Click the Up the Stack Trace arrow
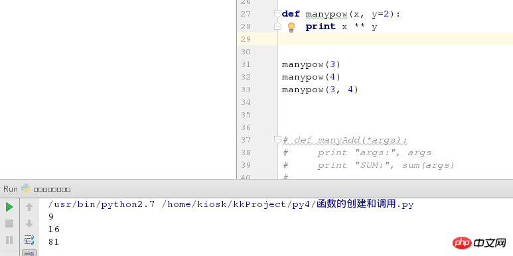This screenshot has height=256, width=513. coord(29,207)
